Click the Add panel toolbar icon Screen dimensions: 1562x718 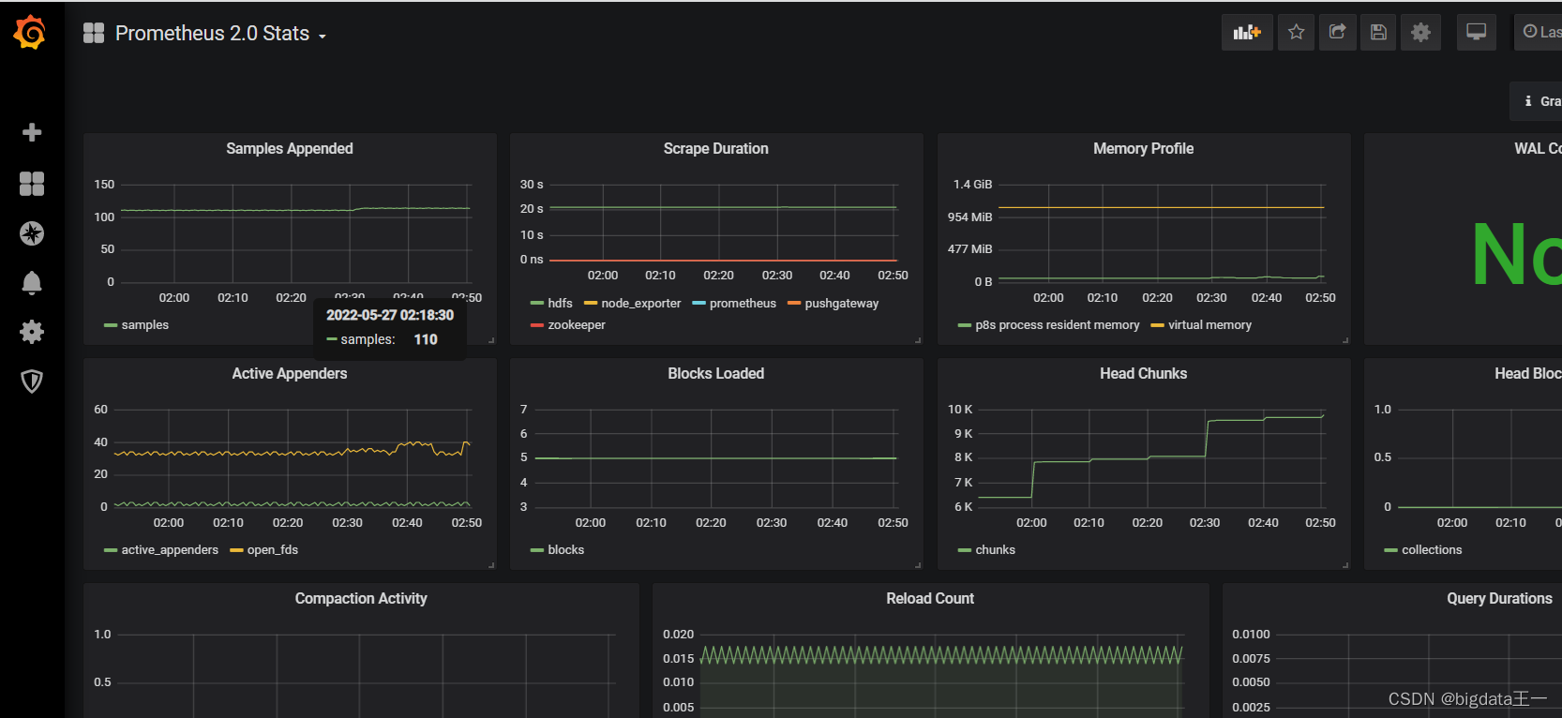pos(1247,33)
